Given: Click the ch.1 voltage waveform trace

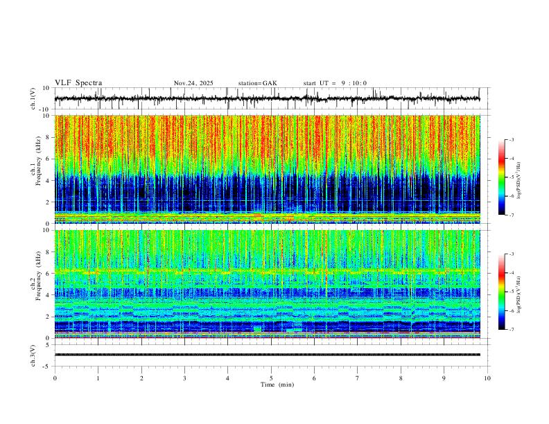Looking at the screenshot, I should tap(267, 98).
